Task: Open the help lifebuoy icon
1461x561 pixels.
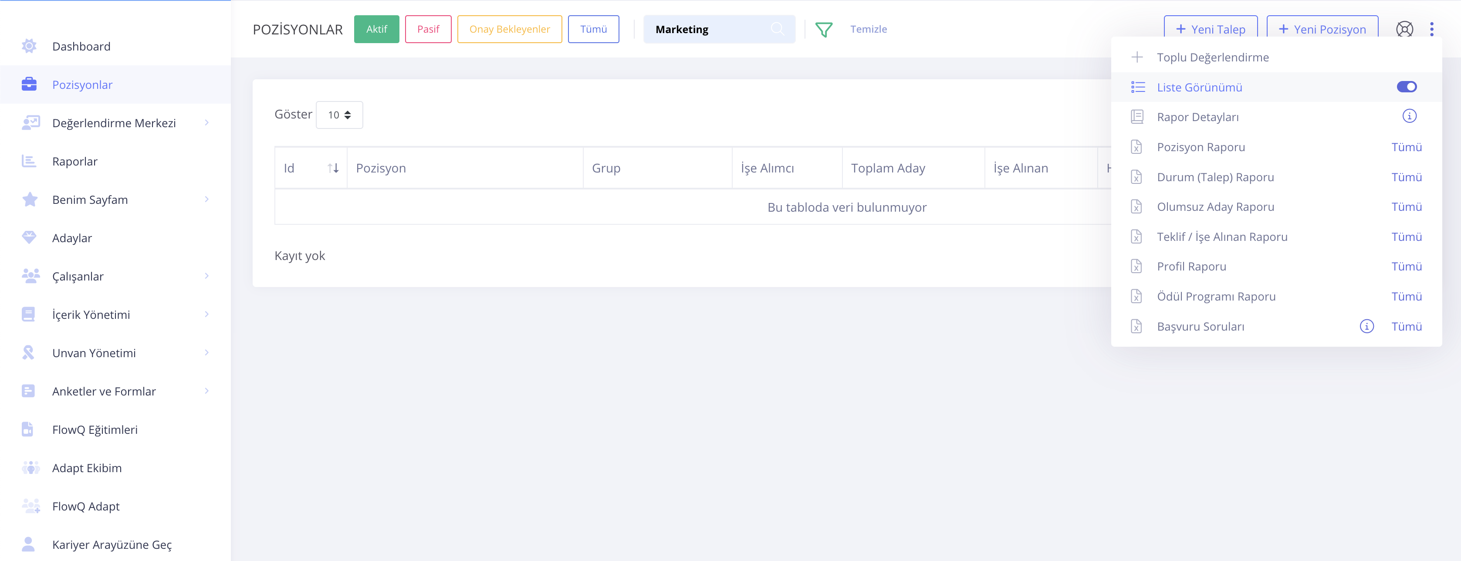Action: click(1404, 29)
